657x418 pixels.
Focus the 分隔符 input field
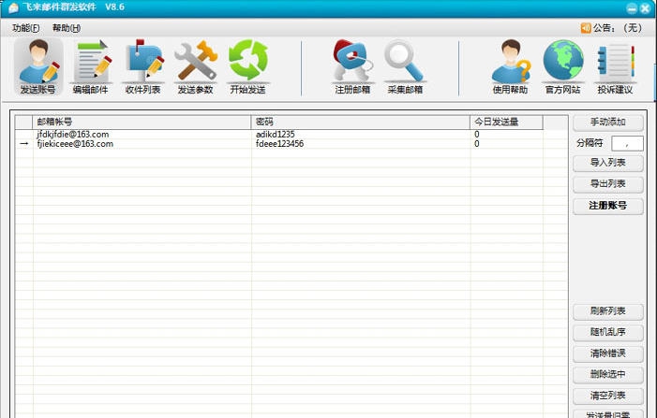click(627, 143)
